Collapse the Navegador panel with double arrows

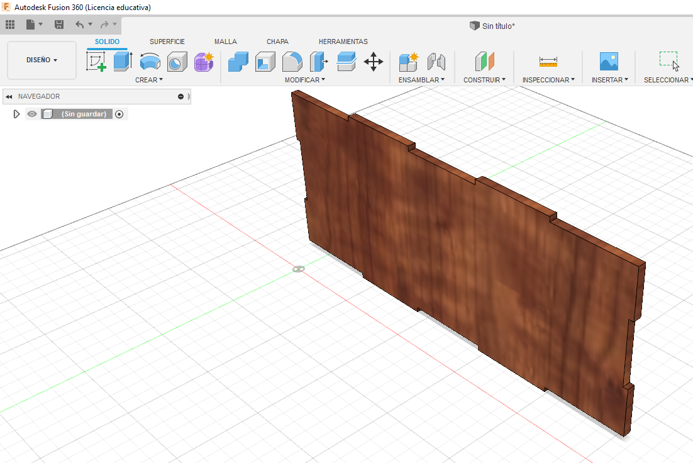(x=9, y=97)
